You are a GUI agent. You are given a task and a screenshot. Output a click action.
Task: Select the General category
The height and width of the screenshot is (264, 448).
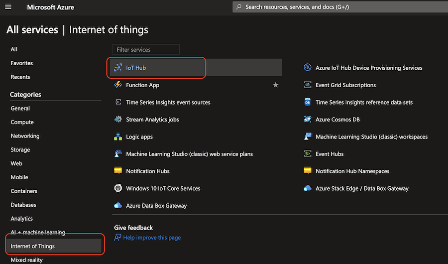pos(20,108)
